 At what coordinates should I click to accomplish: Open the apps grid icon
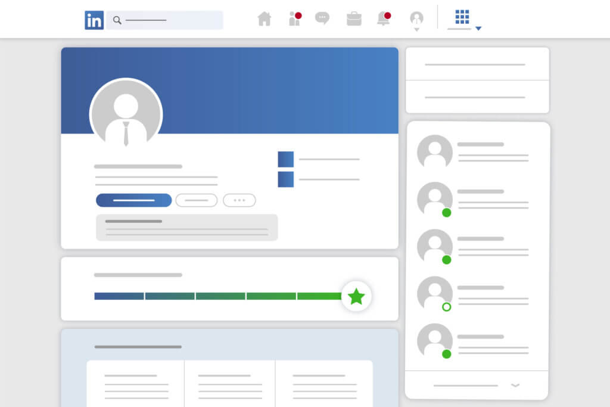pos(462,17)
